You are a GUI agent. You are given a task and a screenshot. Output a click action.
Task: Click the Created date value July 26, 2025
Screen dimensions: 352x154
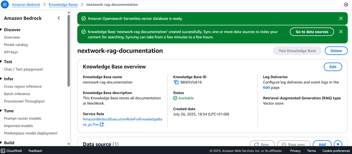[x=201, y=114]
